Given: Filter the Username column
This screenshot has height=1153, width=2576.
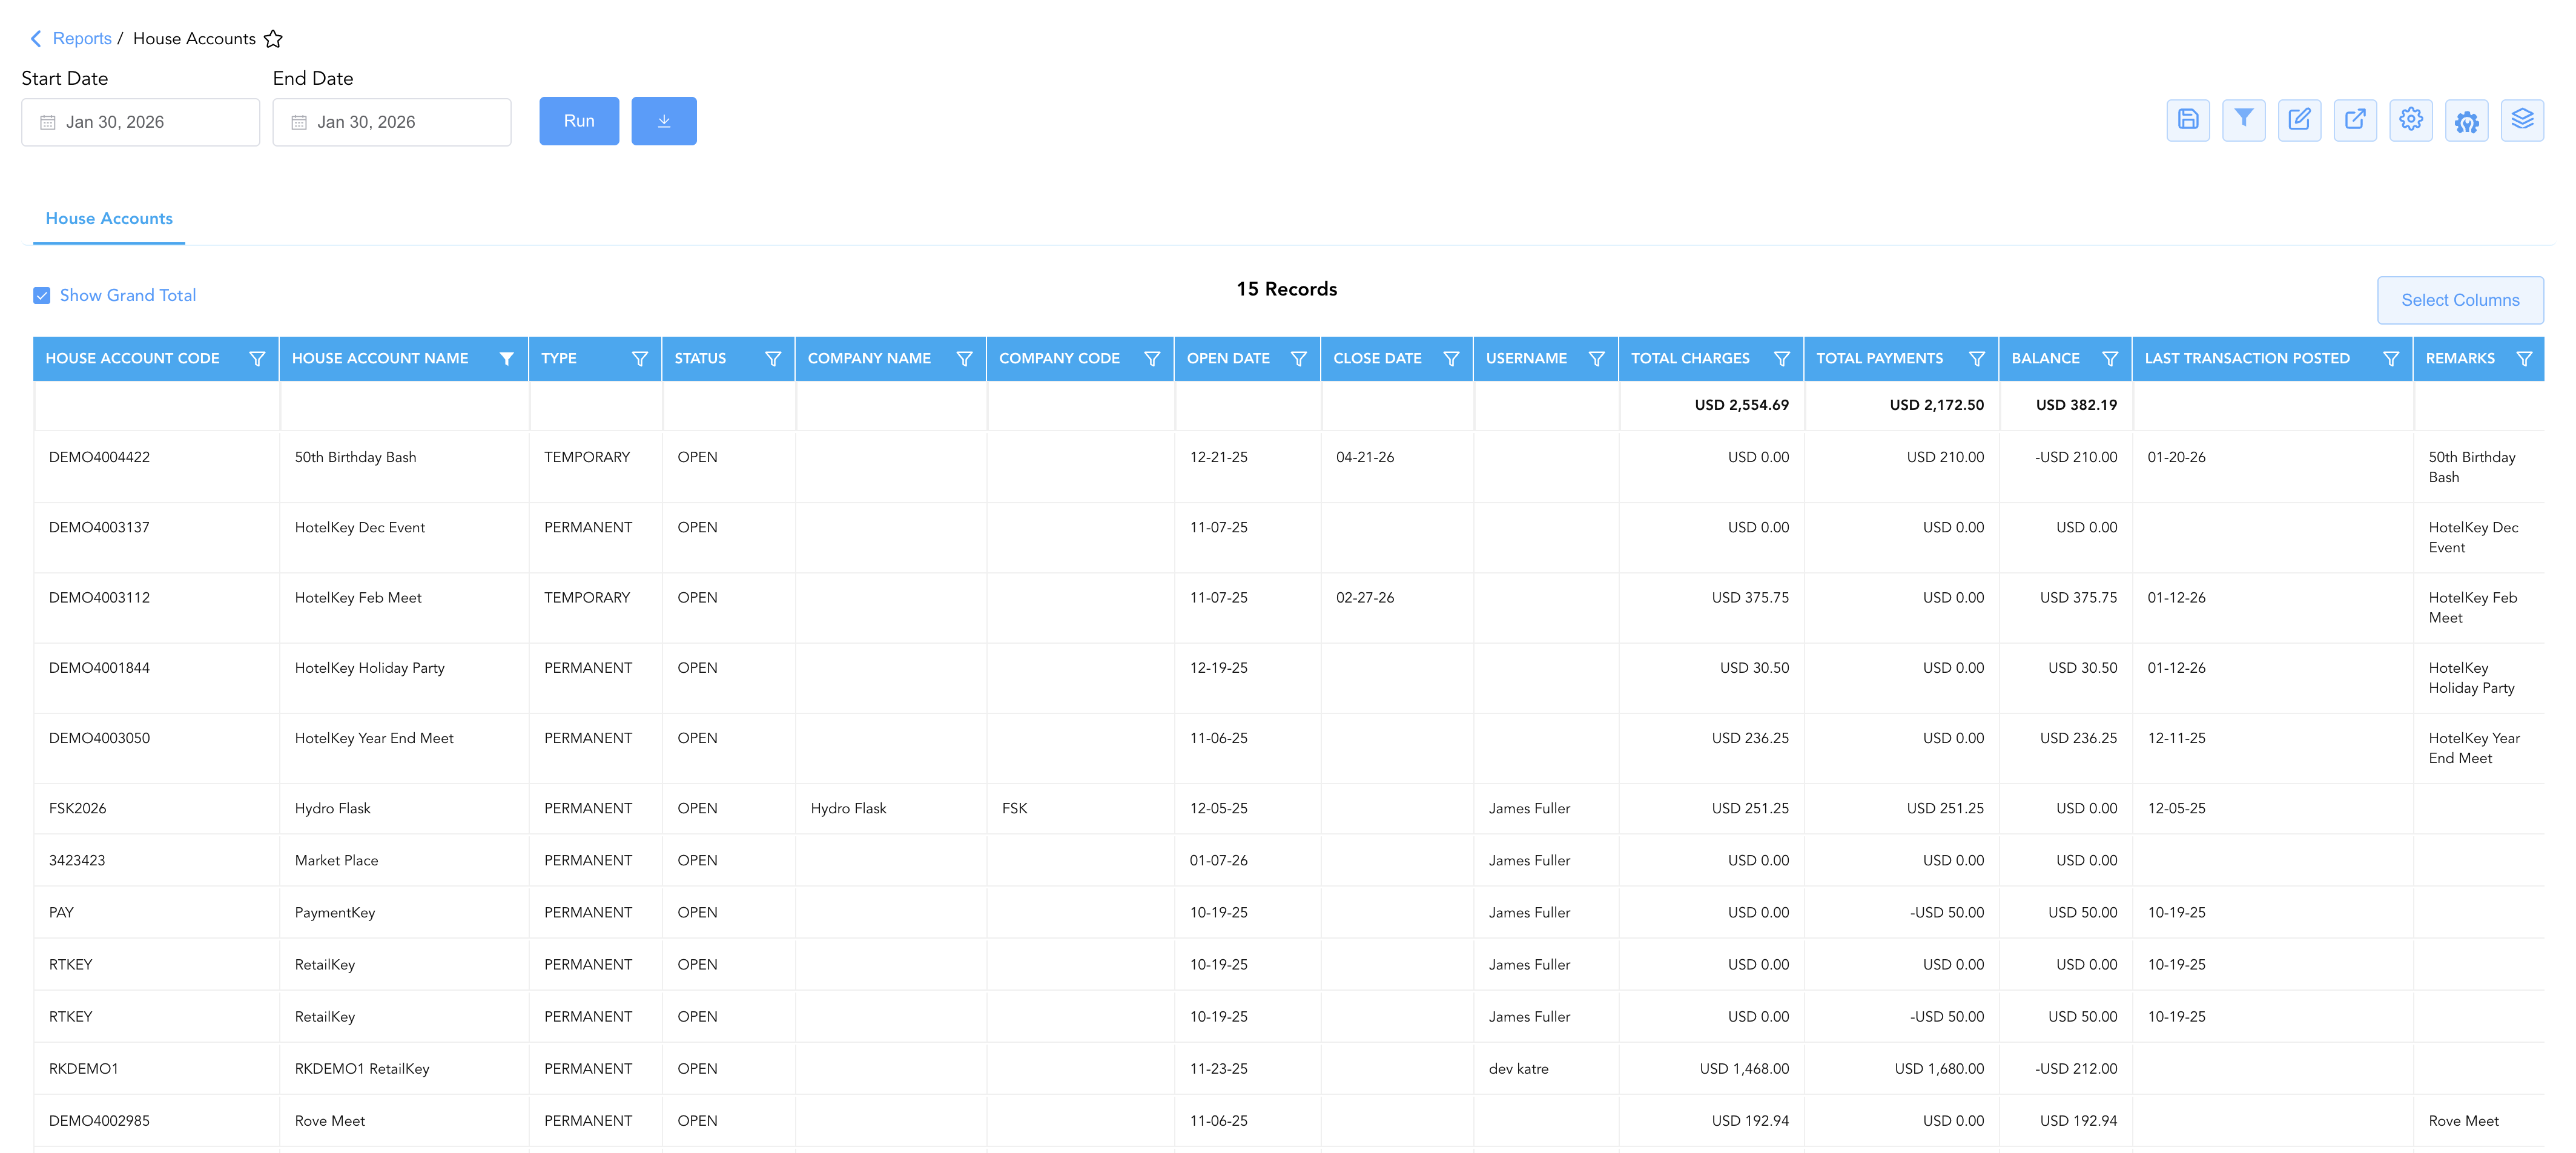Looking at the screenshot, I should tap(1597, 359).
